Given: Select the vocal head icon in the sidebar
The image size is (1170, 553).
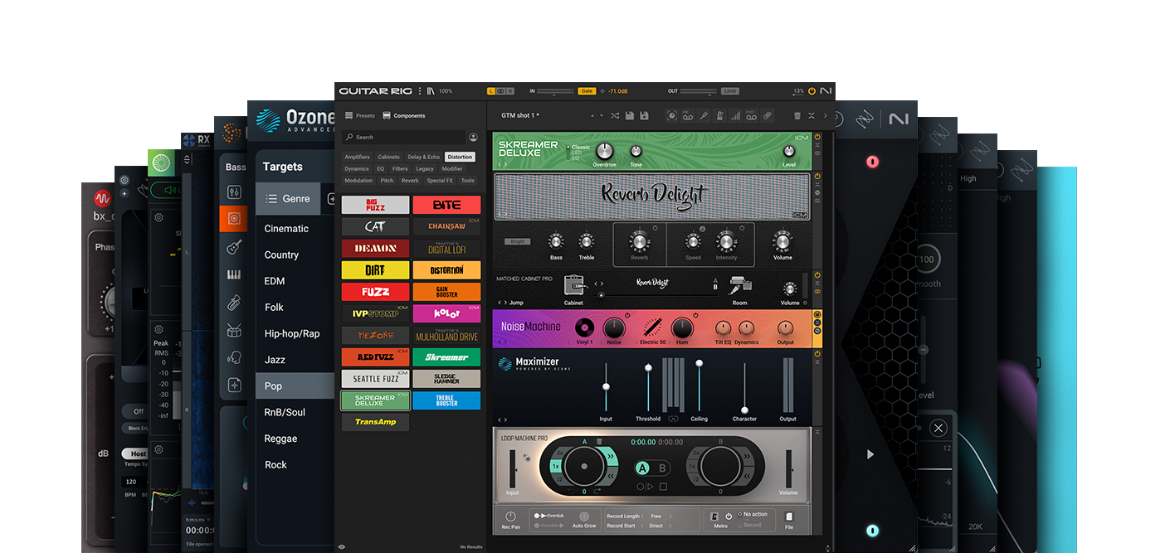Looking at the screenshot, I should point(234,357).
